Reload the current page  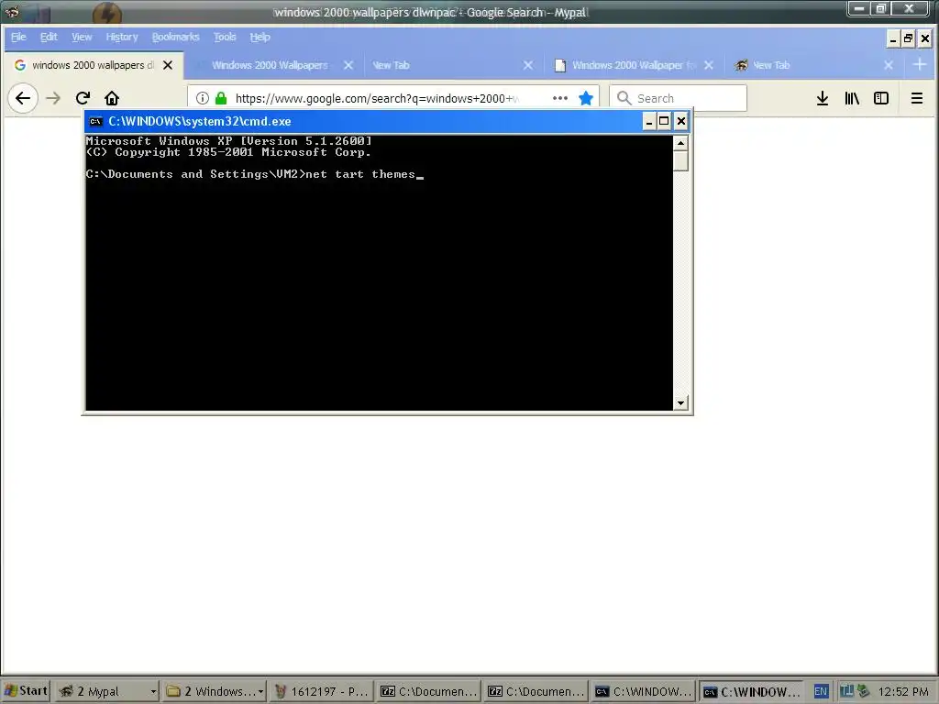(83, 98)
